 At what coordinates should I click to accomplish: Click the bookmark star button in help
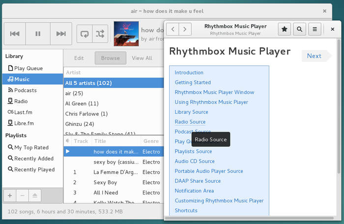point(285,29)
